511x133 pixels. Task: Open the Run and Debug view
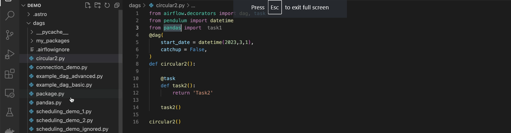[x=10, y=54]
